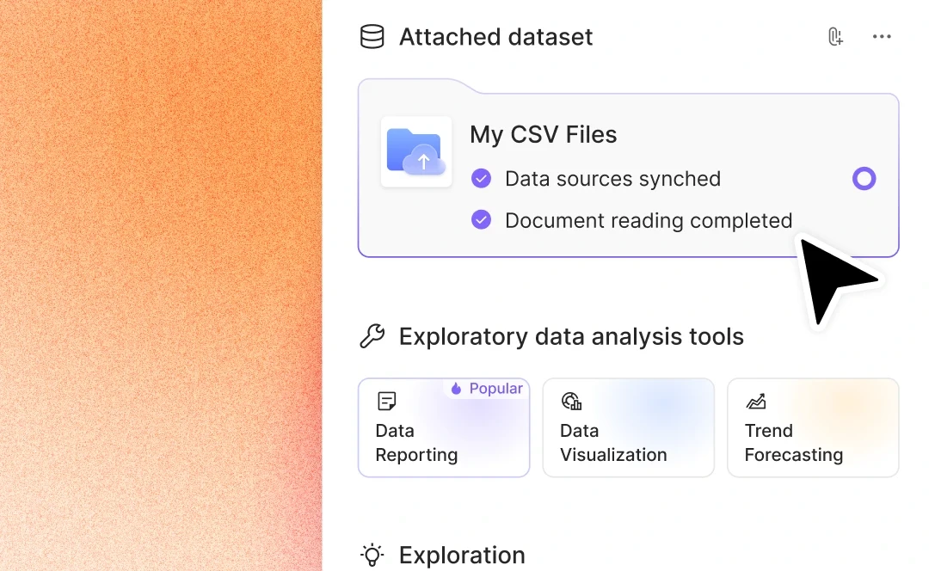Click the lightbulb icon beside Exploration
Image resolution: width=935 pixels, height=571 pixels.
click(x=372, y=555)
